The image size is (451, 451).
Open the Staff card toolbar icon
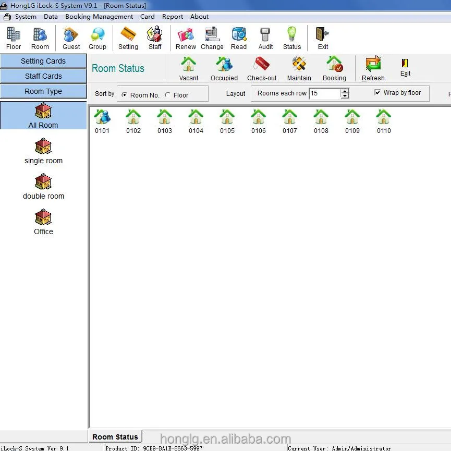point(155,38)
